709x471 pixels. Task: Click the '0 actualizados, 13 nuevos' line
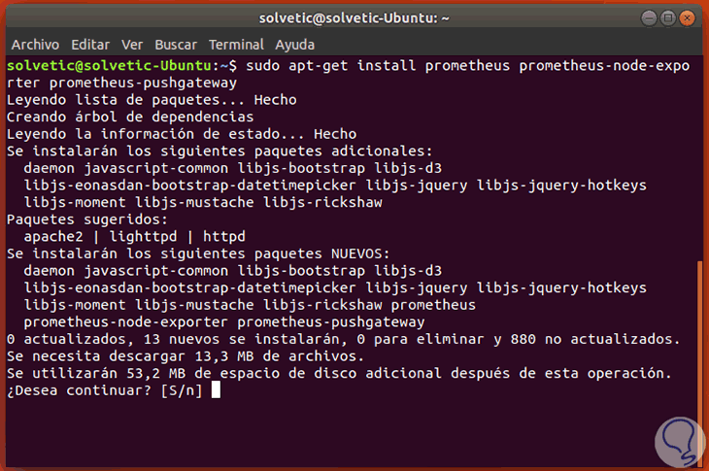coord(344,339)
